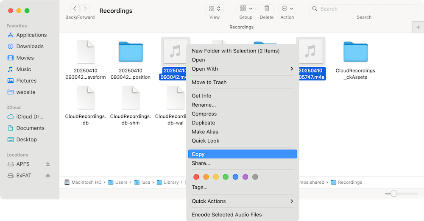Open Applications in sidebar
424x221 pixels.
[x=27, y=35]
